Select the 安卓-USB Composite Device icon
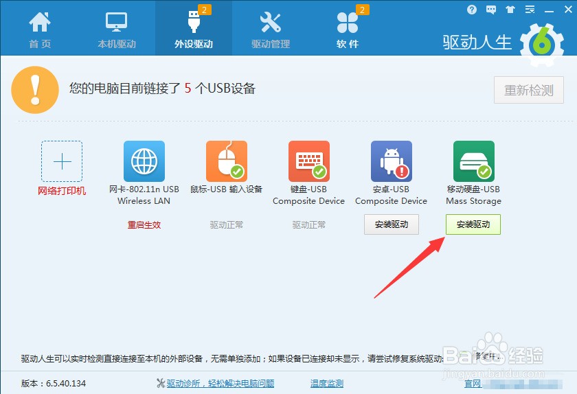 [392, 161]
